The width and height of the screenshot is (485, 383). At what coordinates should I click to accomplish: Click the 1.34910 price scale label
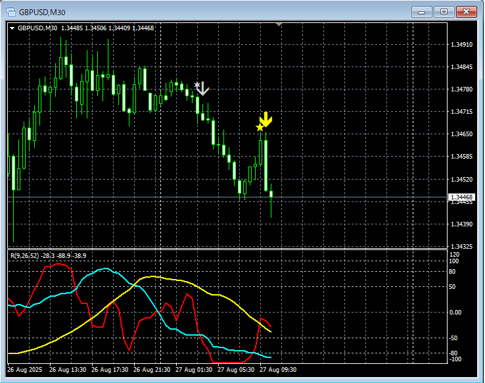coord(461,45)
